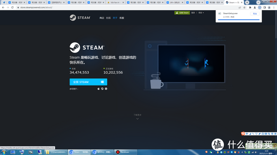Click the large Steam hero logo

coord(87,48)
